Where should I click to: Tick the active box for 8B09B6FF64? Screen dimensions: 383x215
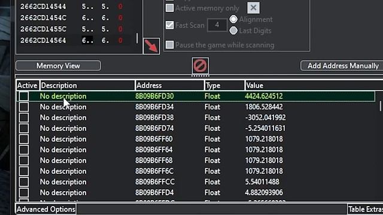(x=24, y=150)
